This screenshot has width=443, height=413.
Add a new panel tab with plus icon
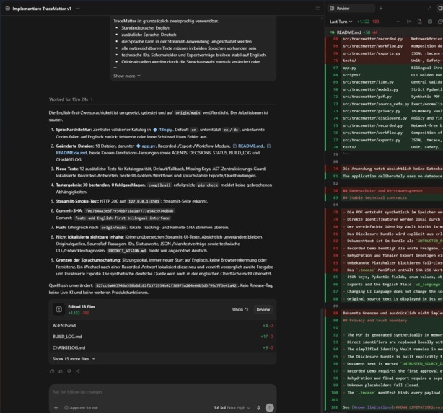point(380,9)
